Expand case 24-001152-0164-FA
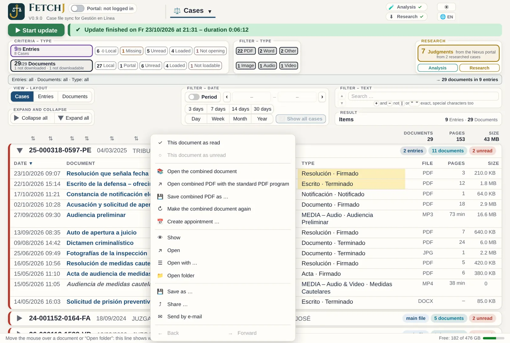The image size is (510, 343). click(19, 318)
